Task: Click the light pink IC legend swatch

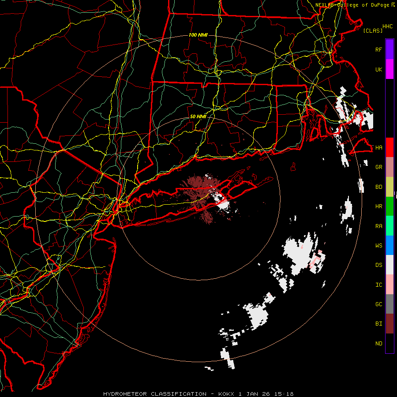Action: coord(390,285)
